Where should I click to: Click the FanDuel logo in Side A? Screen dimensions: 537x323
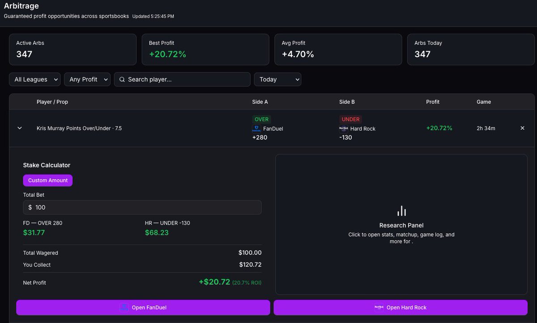coord(256,128)
